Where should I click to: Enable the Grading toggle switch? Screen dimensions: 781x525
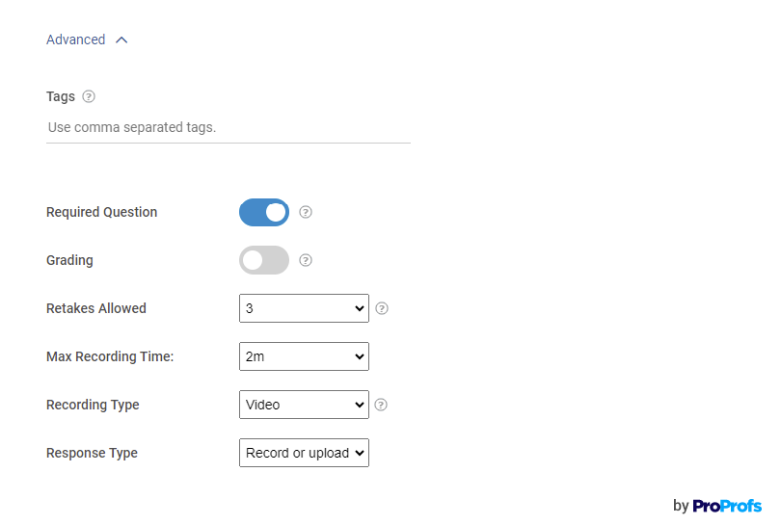click(x=264, y=260)
